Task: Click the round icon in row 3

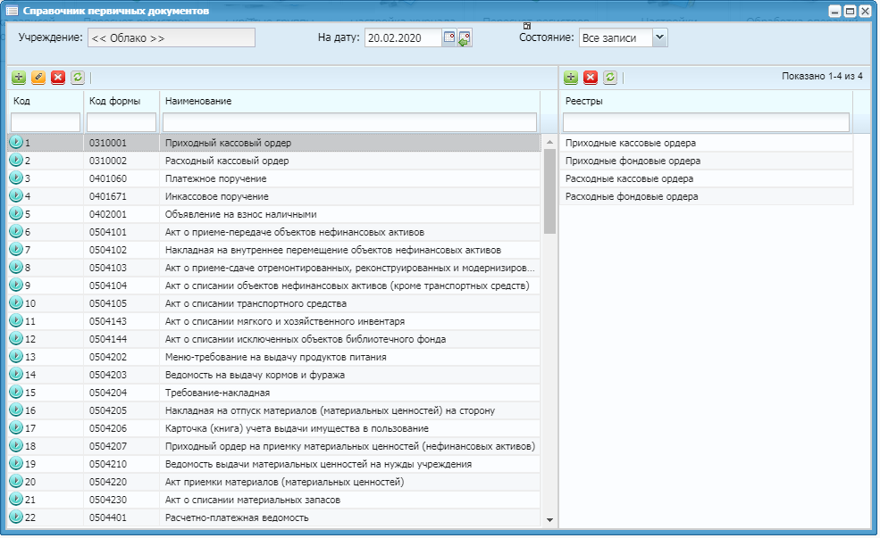Action: pos(16,178)
